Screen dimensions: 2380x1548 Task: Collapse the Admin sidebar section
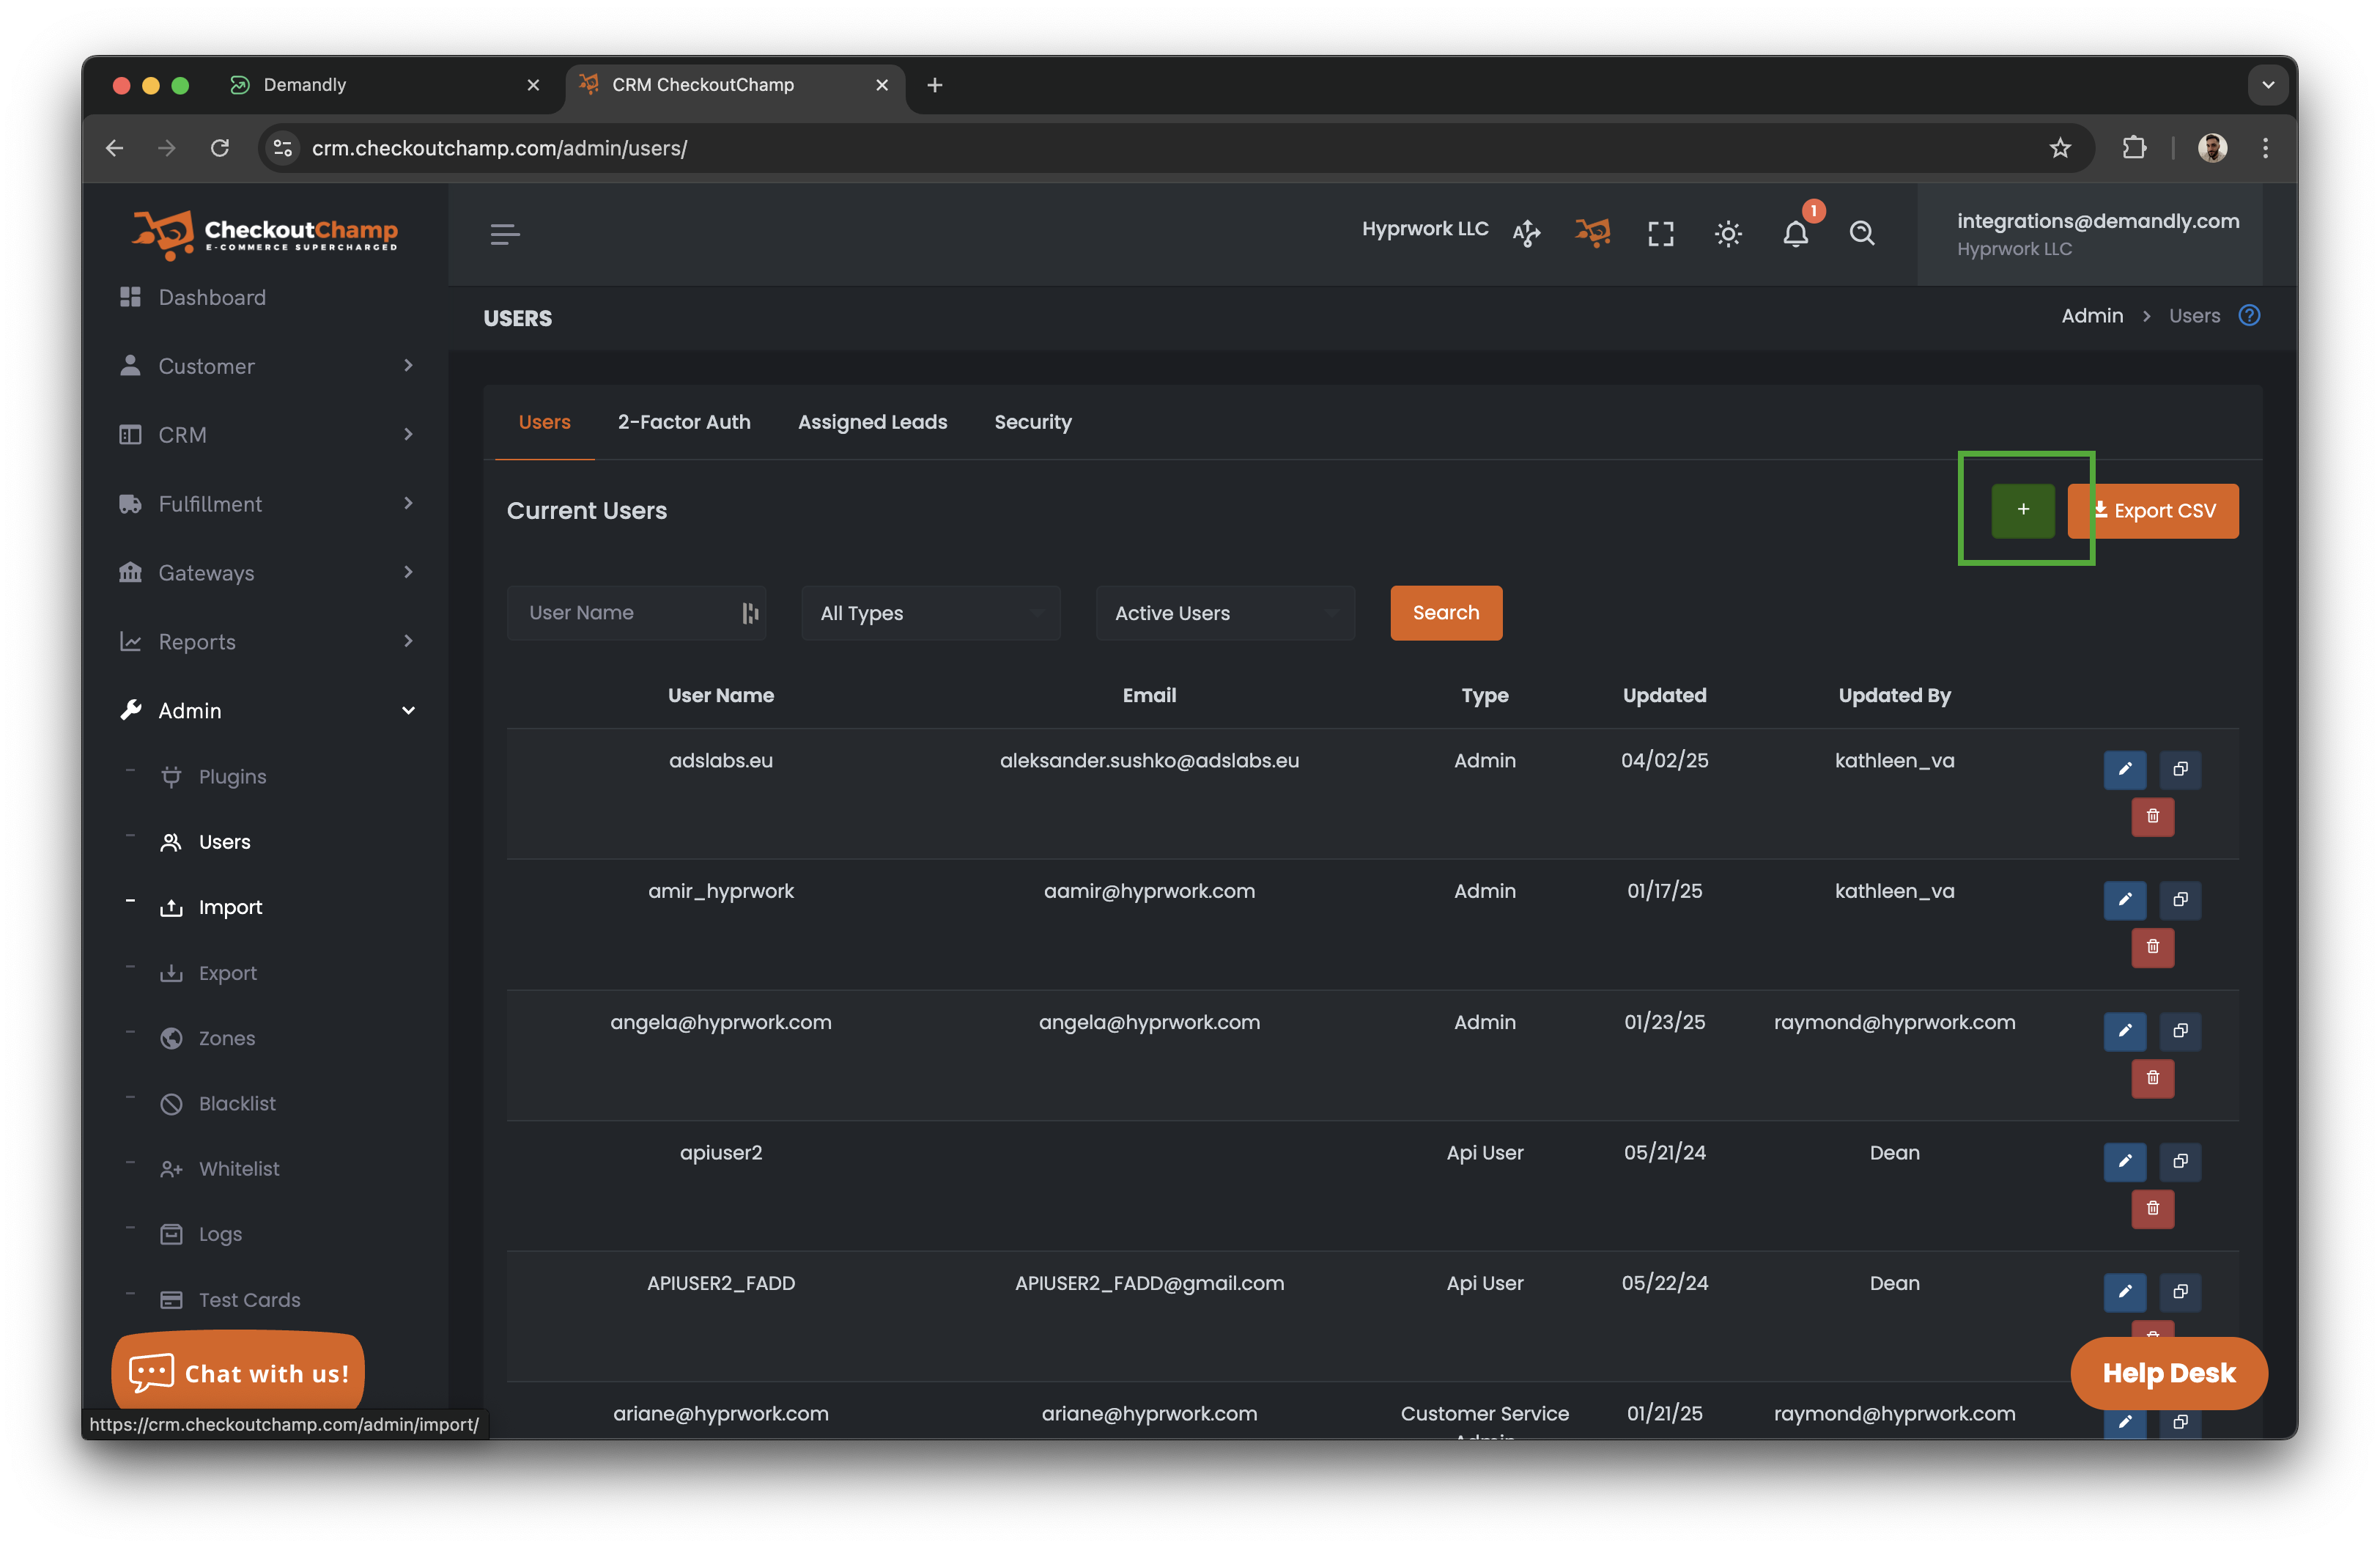coord(408,711)
